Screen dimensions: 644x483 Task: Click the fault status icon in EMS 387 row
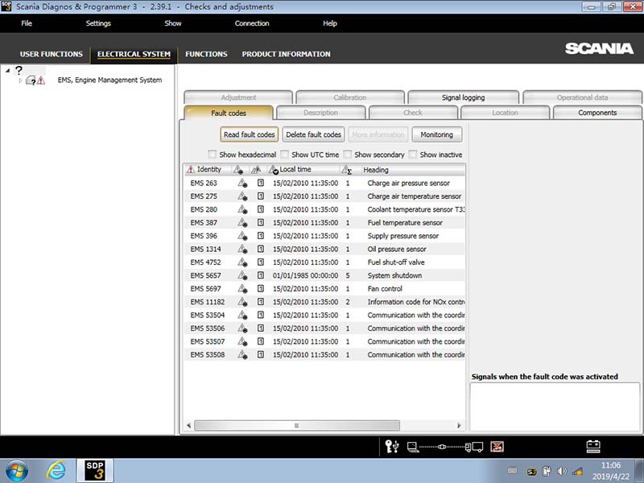[242, 223]
